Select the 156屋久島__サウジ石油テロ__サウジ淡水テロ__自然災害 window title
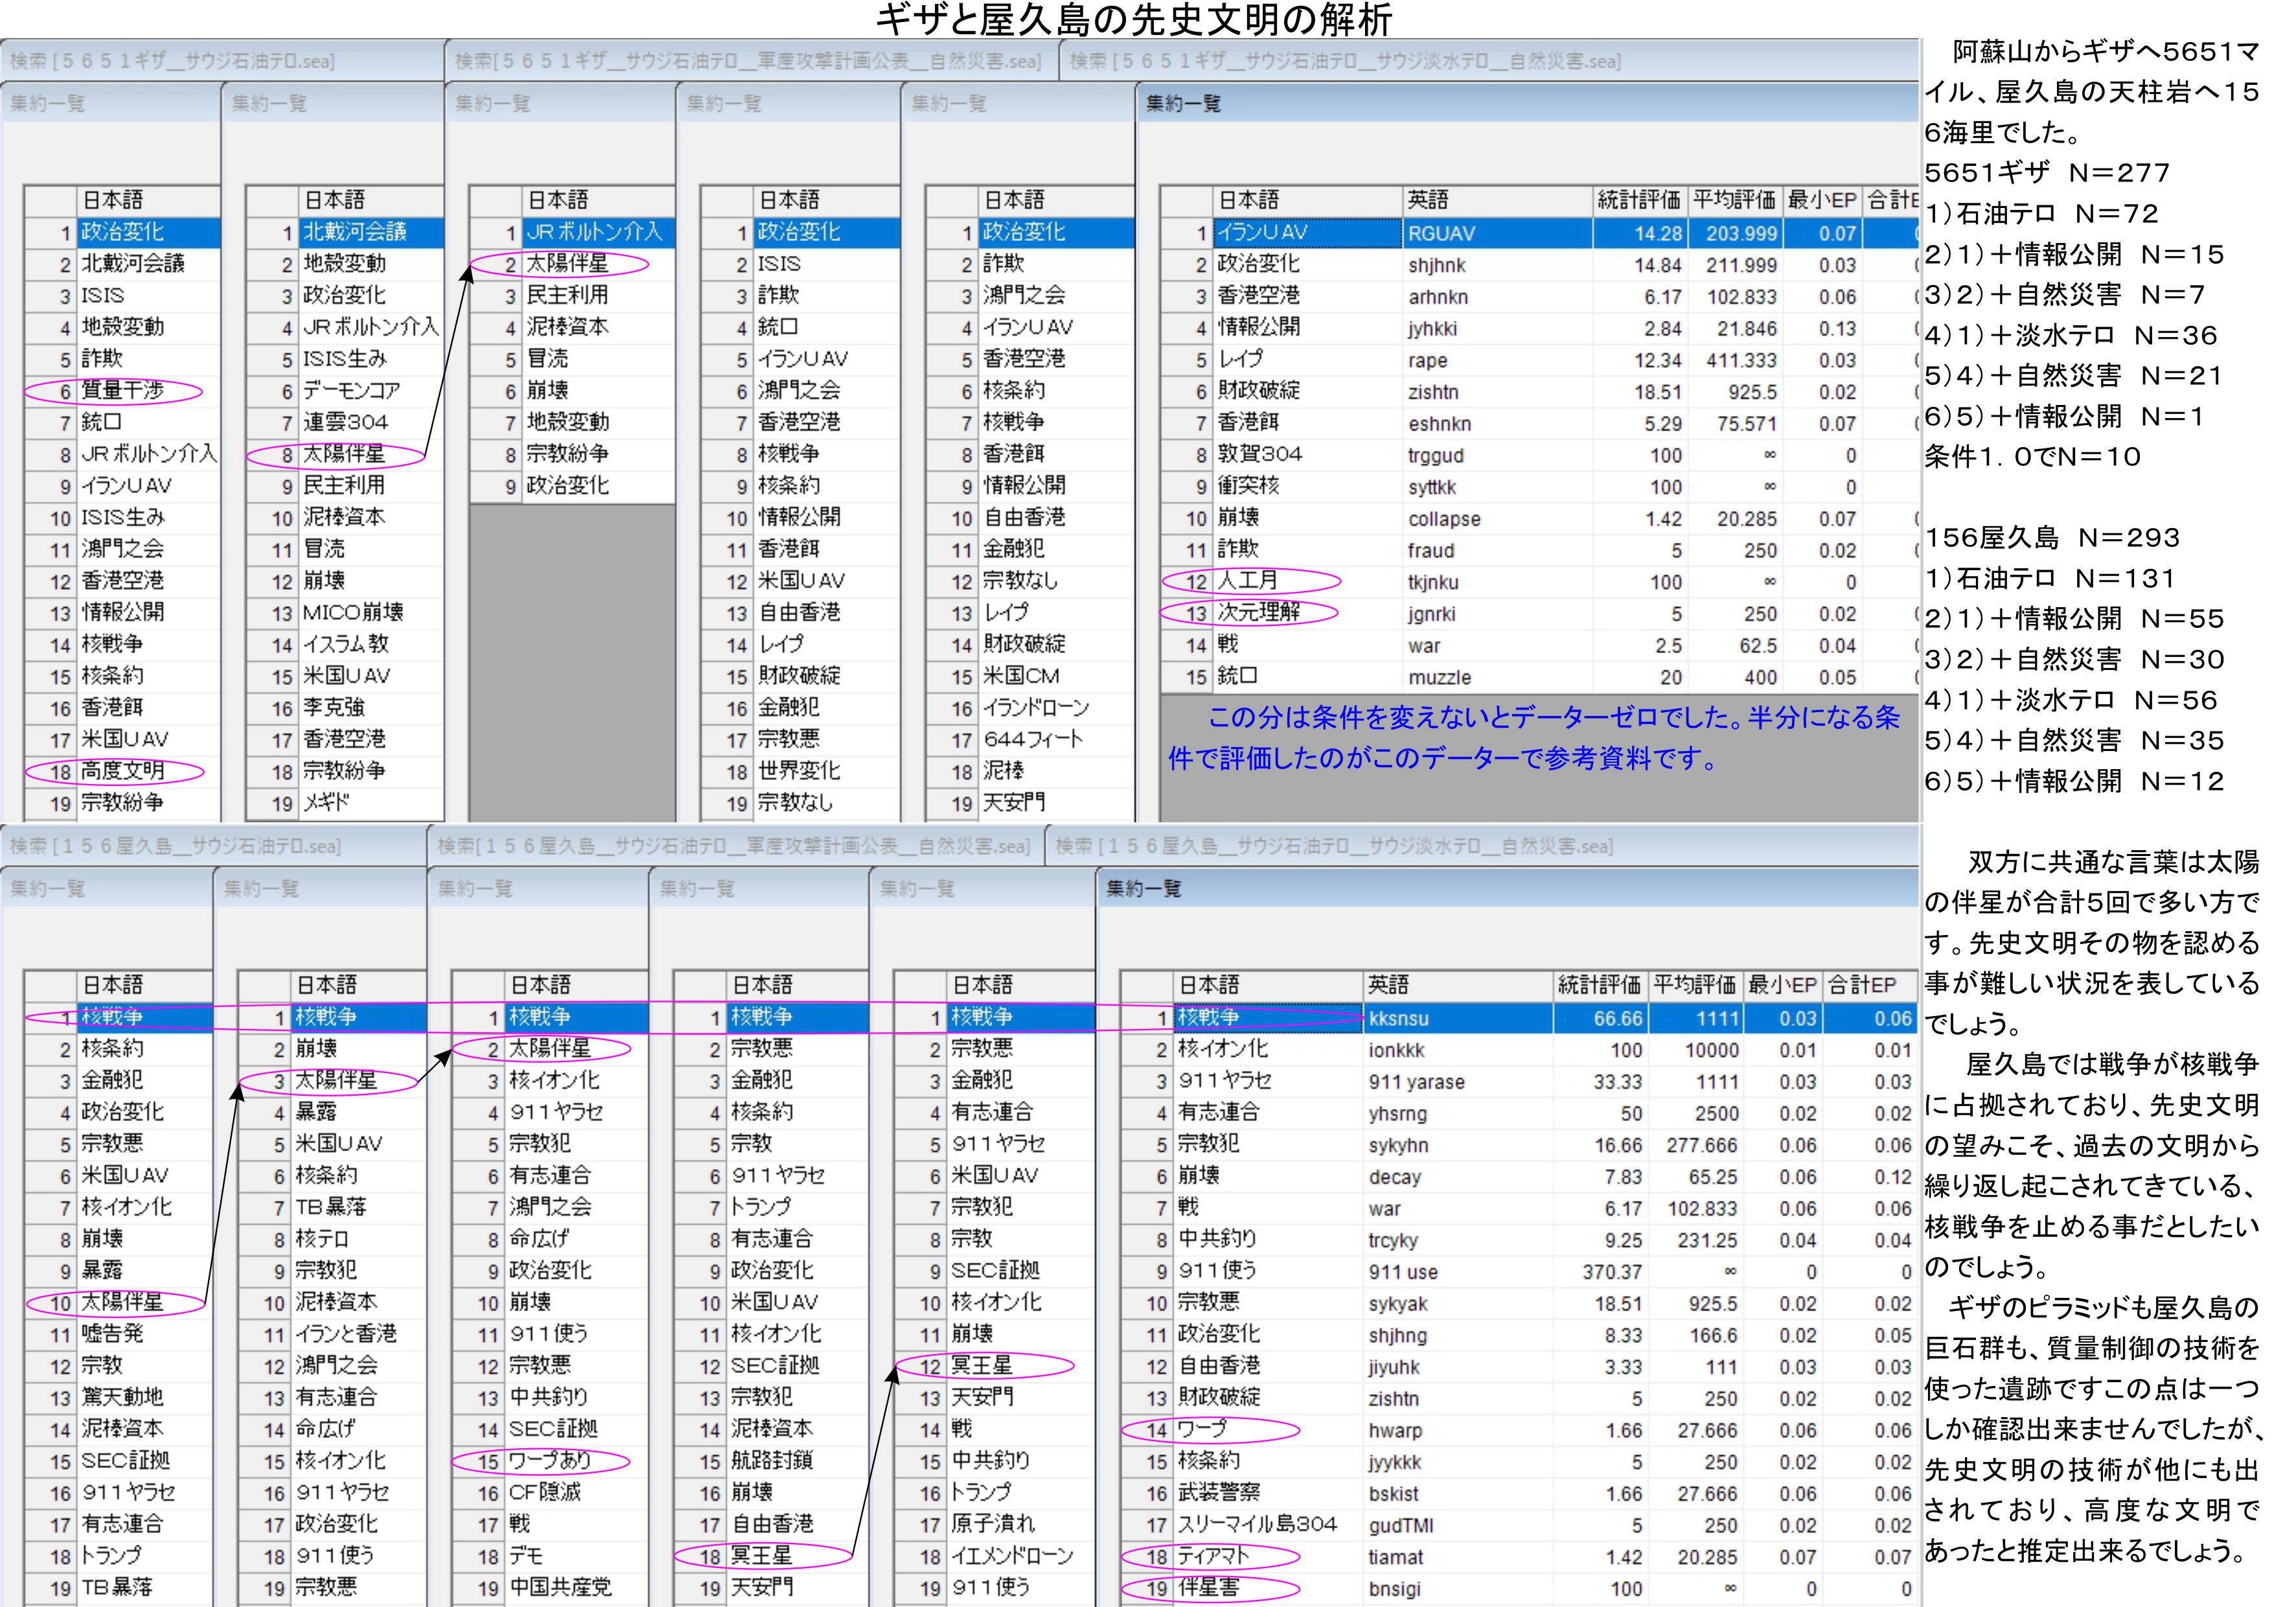 pyautogui.click(x=1334, y=847)
